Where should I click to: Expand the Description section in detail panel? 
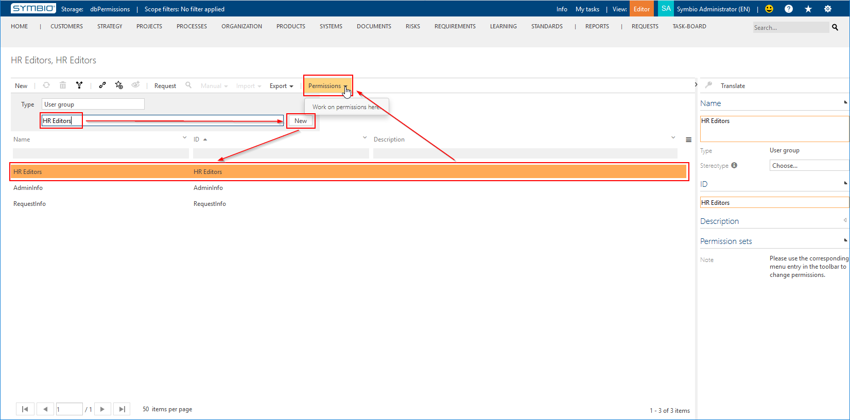click(845, 220)
